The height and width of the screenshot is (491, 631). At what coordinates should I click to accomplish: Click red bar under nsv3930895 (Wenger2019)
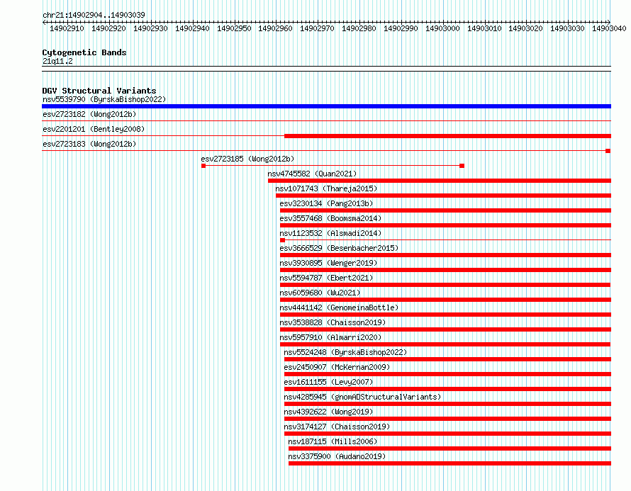click(x=445, y=270)
